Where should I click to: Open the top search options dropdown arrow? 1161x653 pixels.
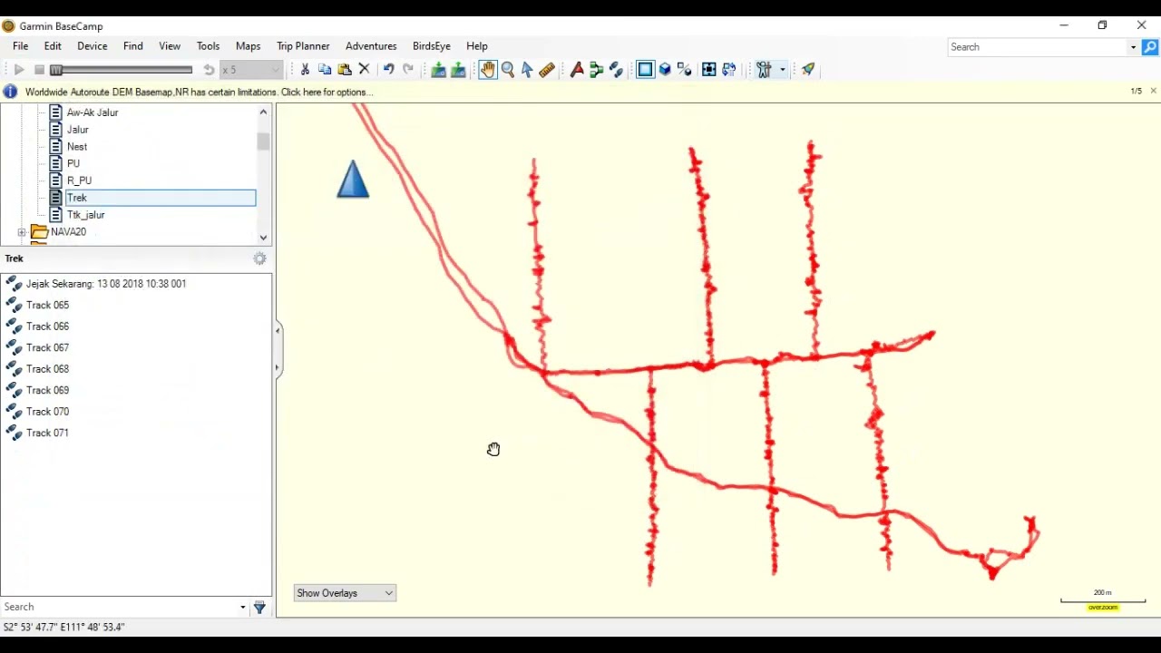tap(1133, 47)
